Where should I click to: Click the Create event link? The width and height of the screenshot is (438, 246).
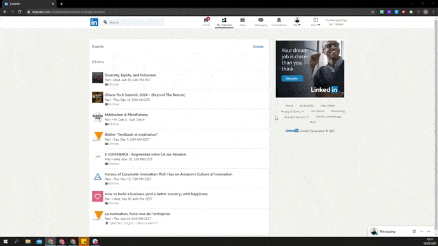pos(258,46)
